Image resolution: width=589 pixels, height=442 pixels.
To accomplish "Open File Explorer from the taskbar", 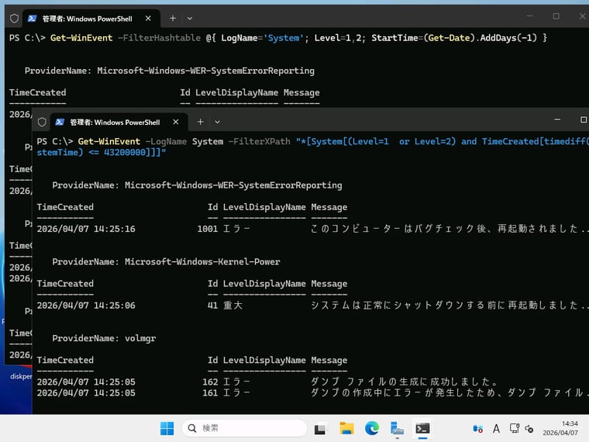I will coord(346,428).
